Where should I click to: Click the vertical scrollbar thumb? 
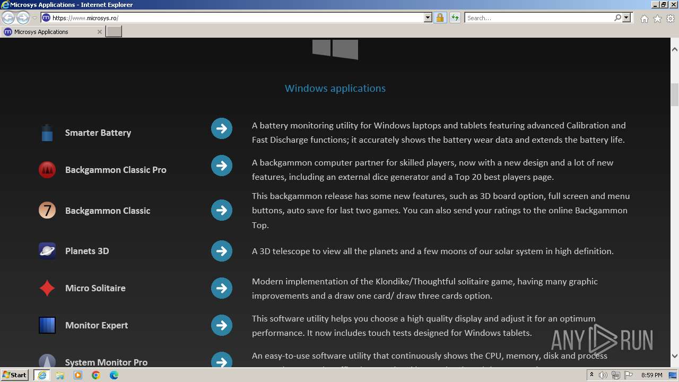(x=675, y=95)
